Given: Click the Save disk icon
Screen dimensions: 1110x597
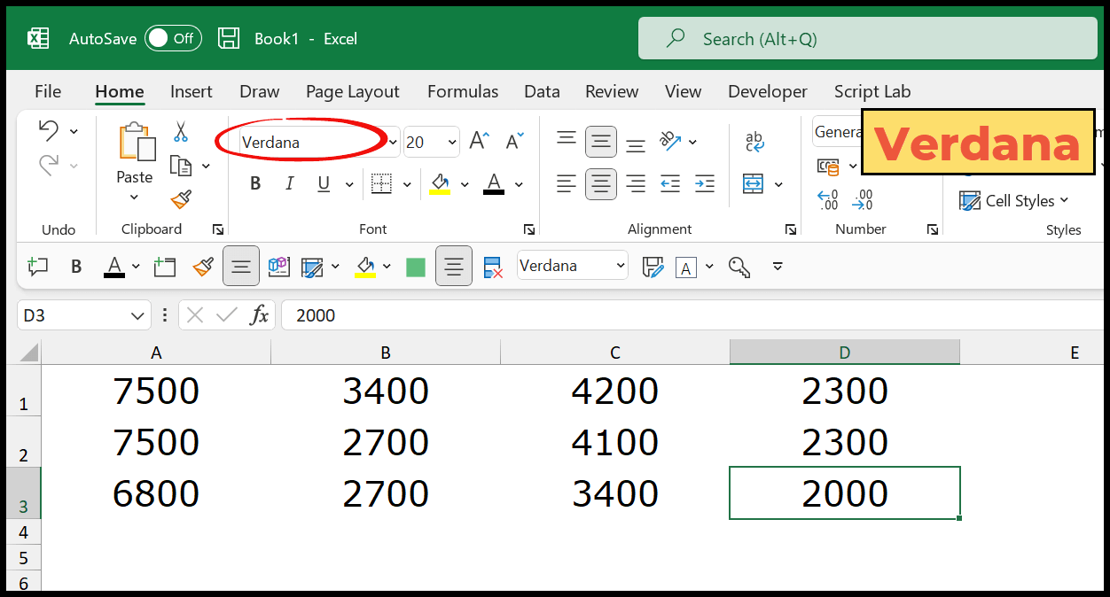Looking at the screenshot, I should tap(229, 38).
